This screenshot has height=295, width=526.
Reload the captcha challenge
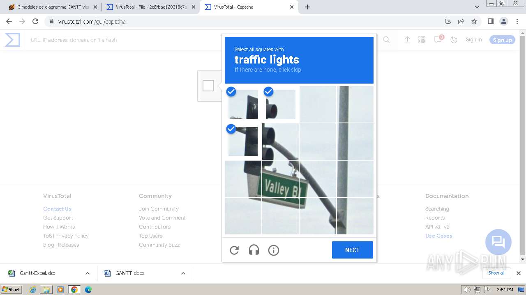pyautogui.click(x=234, y=250)
